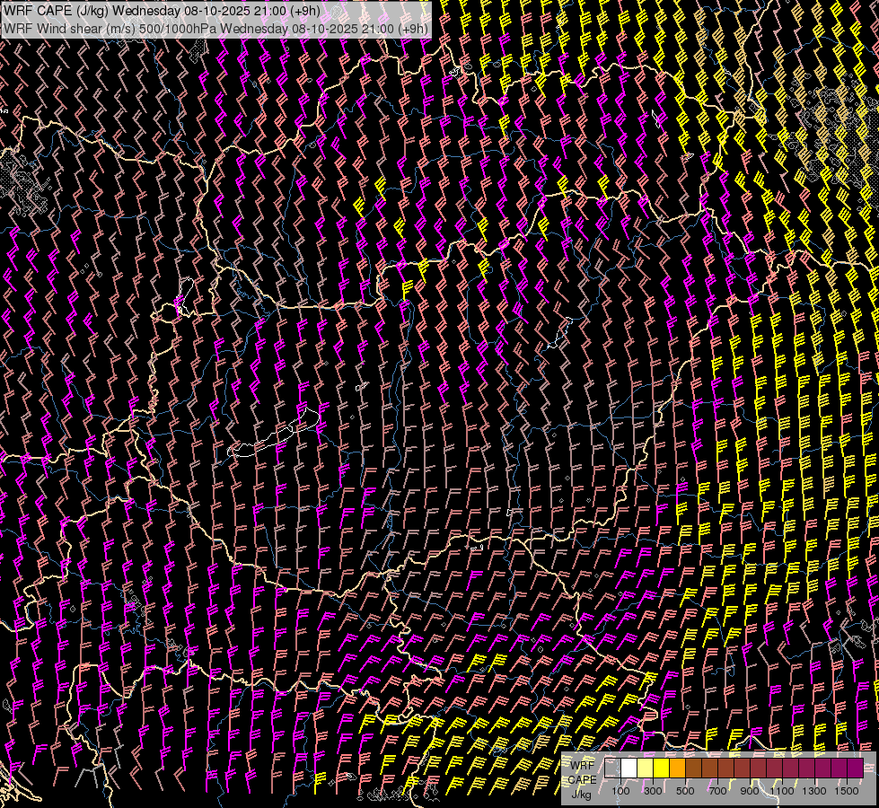Select the 900 value on the CAPE scale
Viewport: 879px width, 808px height.
[750, 791]
